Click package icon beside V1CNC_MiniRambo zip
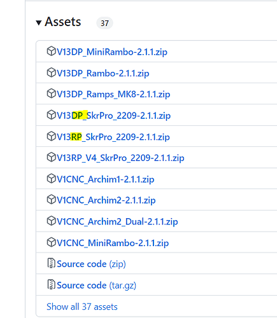 [x=51, y=242]
